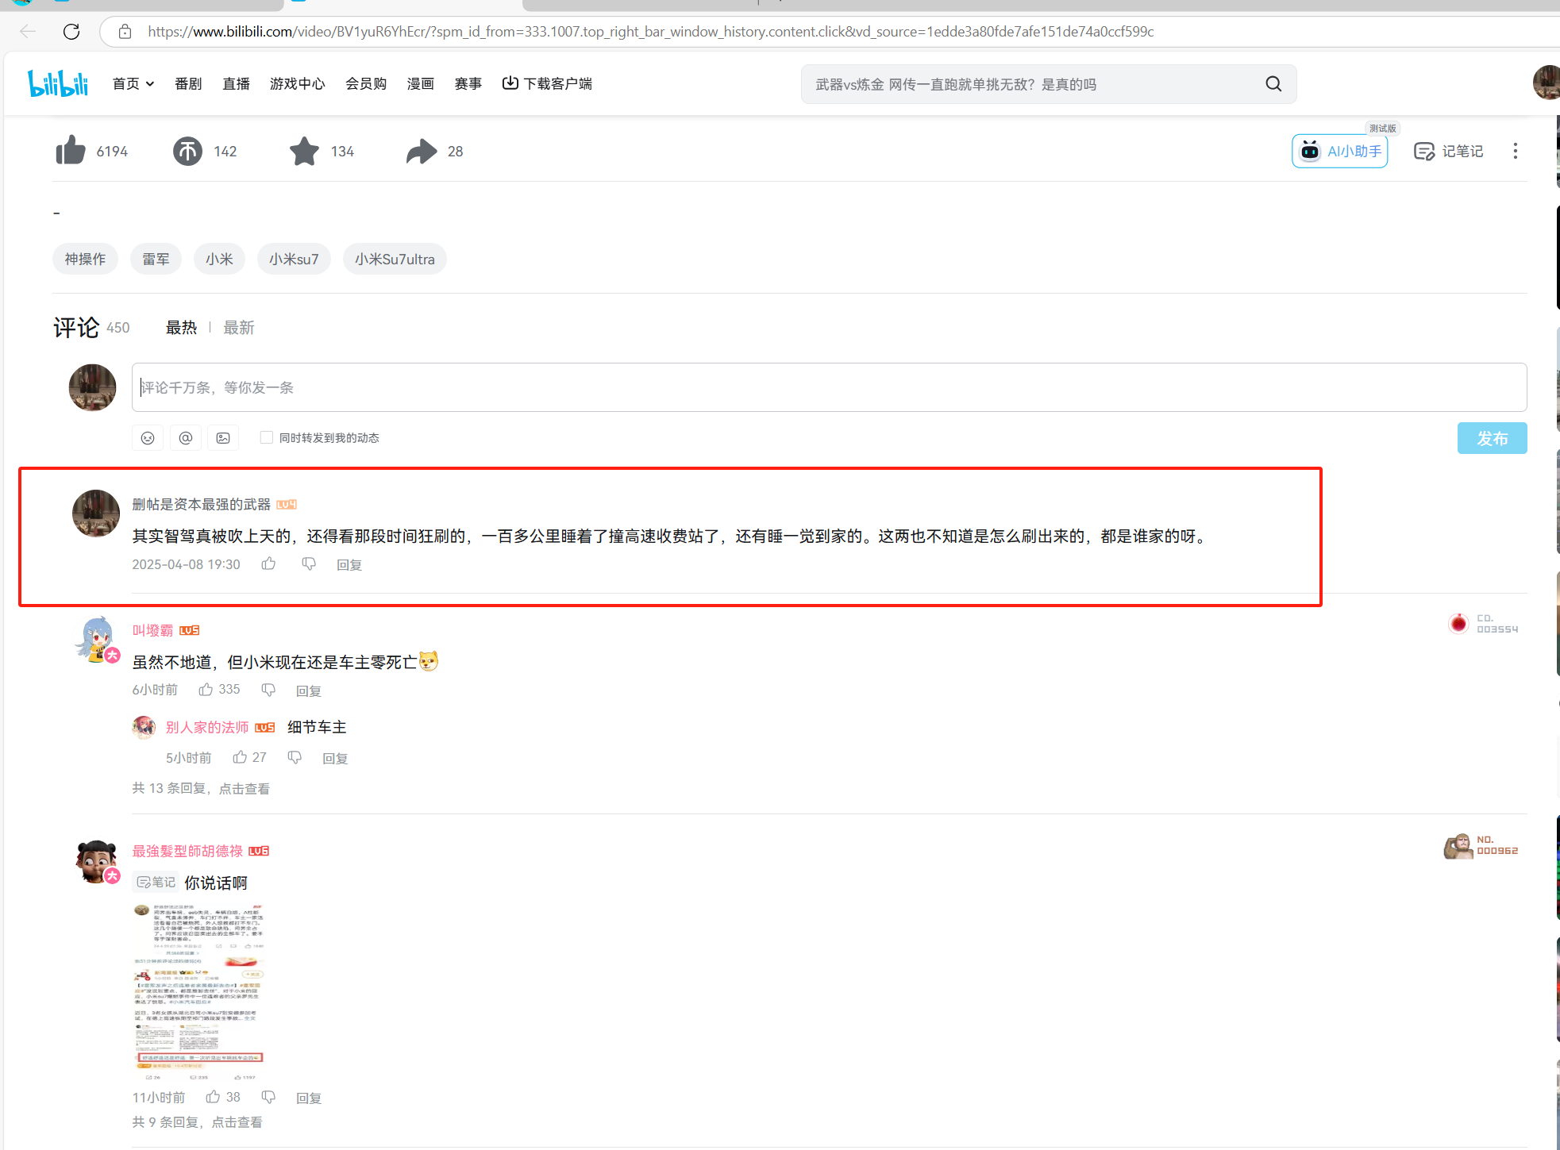Click the comment text input field
The image size is (1560, 1150).
pyautogui.click(x=828, y=387)
